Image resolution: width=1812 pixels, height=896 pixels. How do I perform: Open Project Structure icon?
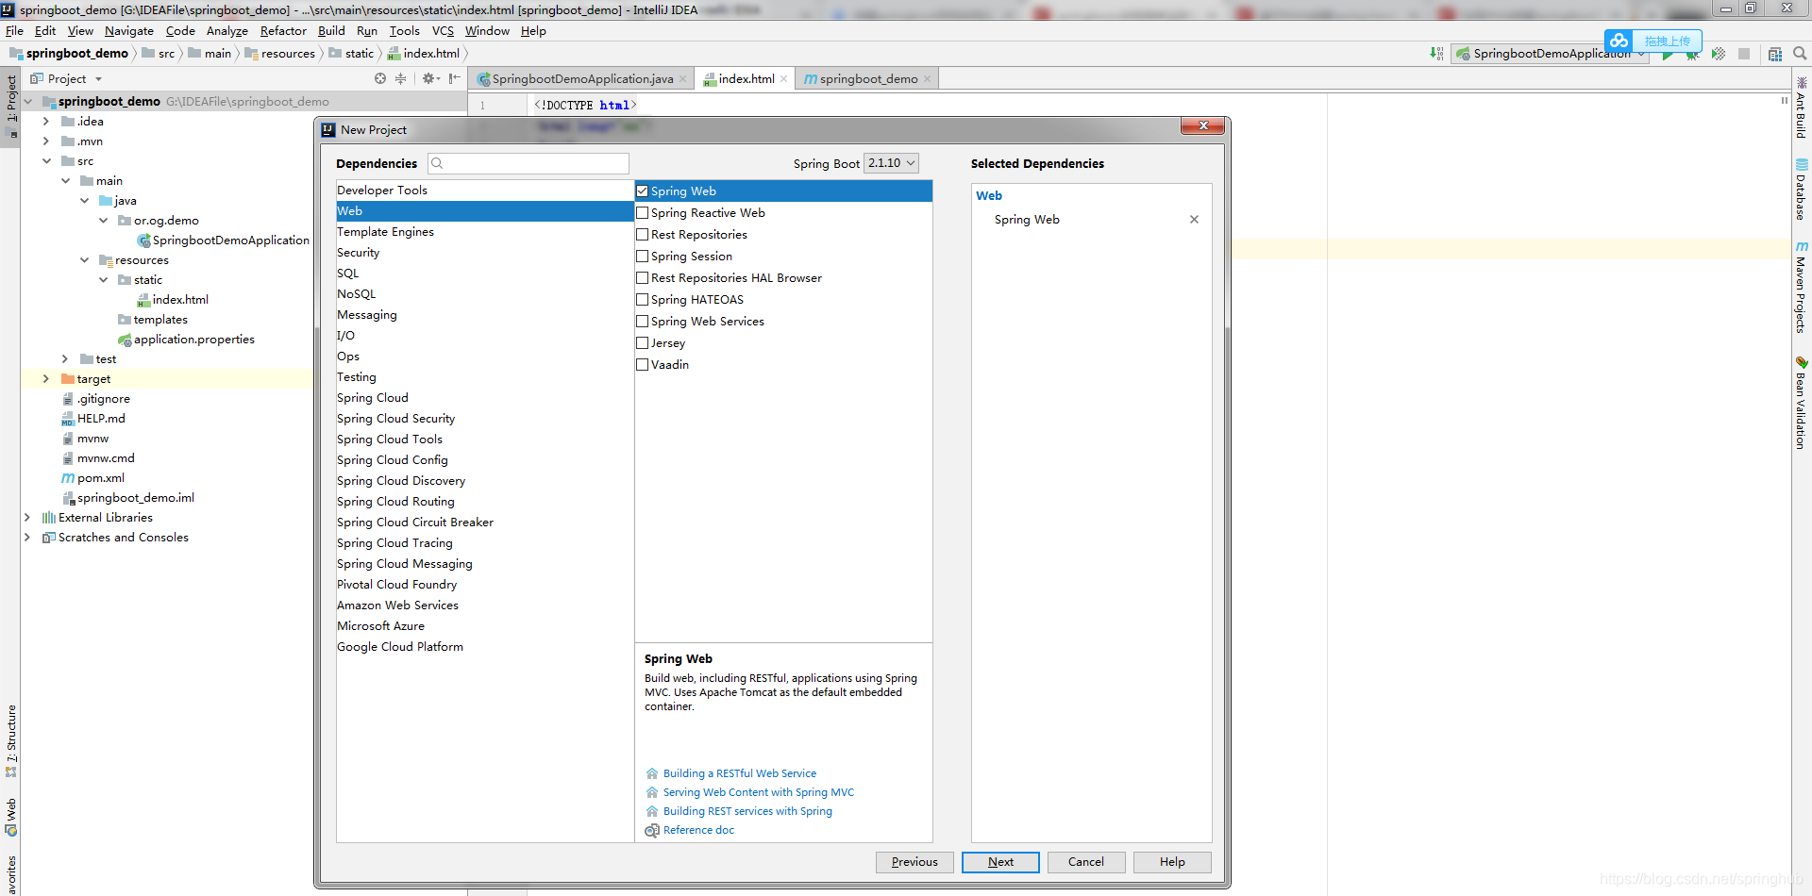point(1775,54)
